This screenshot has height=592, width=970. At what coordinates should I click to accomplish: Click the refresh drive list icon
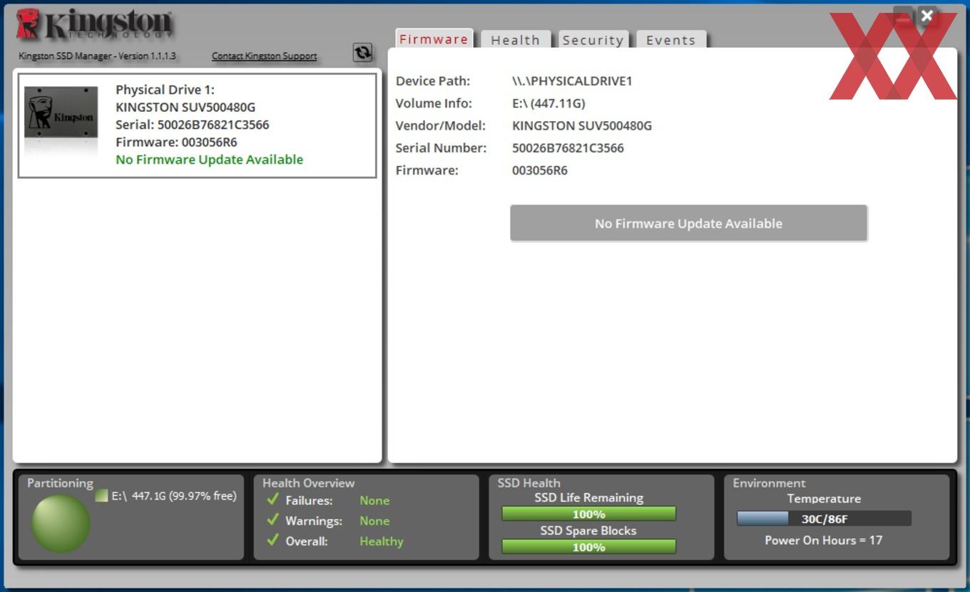pyautogui.click(x=362, y=52)
